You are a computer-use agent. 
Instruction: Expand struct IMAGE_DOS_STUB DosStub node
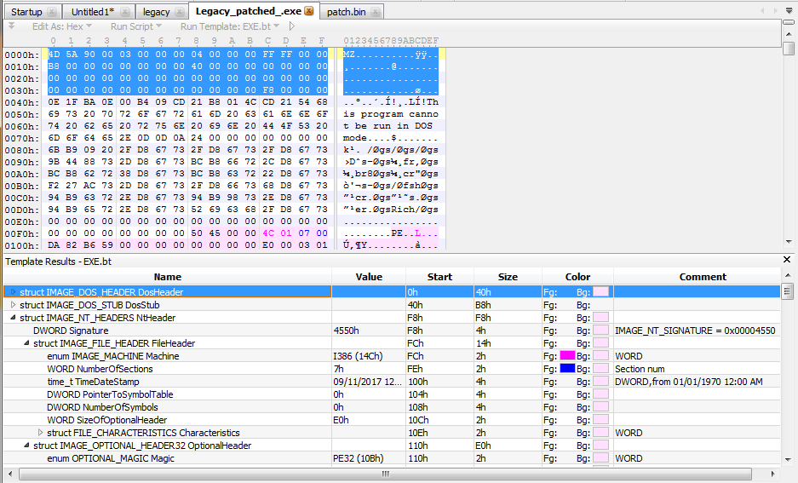click(13, 305)
